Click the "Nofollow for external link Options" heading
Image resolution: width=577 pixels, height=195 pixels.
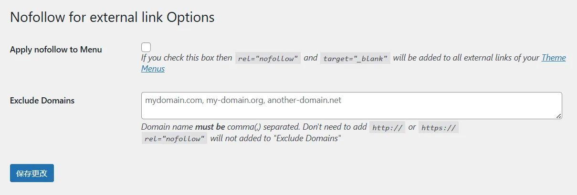(112, 18)
